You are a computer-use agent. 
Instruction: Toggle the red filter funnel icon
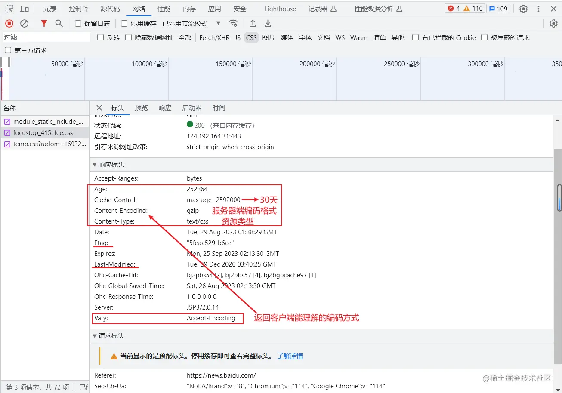click(x=44, y=23)
